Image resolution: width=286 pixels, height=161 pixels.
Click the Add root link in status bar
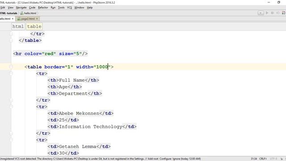[x=153, y=159]
